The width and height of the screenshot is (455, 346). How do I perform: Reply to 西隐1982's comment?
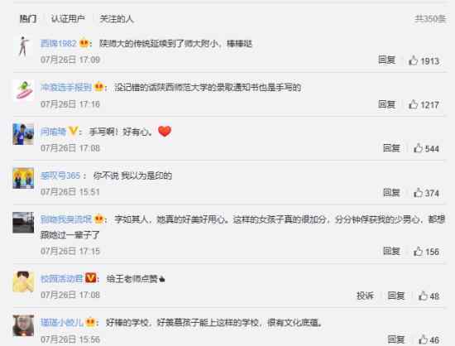(387, 60)
